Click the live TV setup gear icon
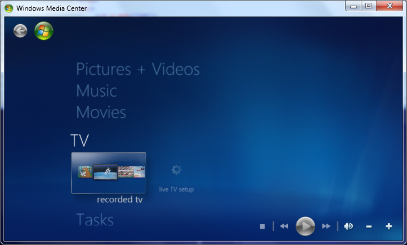407x245 pixels. click(177, 170)
